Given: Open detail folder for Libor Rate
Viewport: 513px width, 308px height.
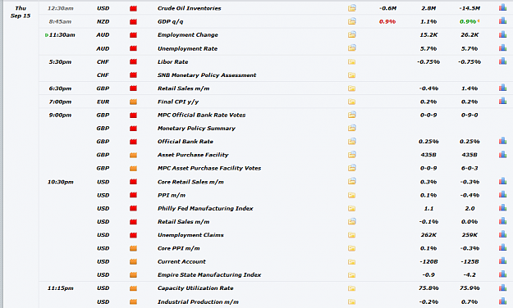Looking at the screenshot, I should pos(351,61).
